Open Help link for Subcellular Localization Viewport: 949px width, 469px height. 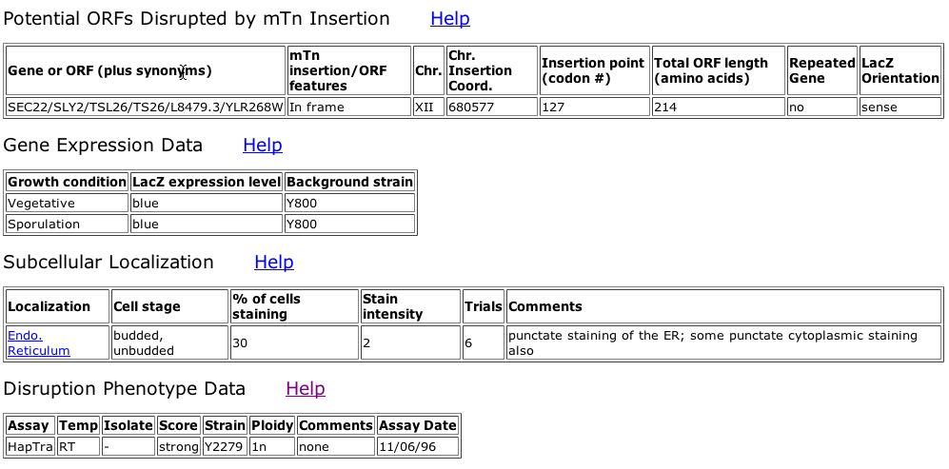pyautogui.click(x=273, y=262)
